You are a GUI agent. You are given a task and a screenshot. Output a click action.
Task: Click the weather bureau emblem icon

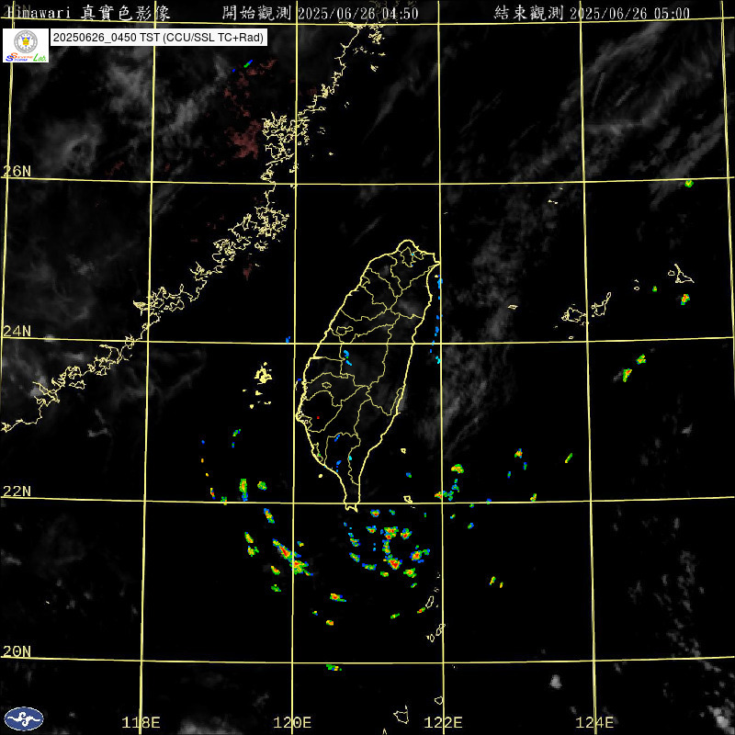pos(24,719)
